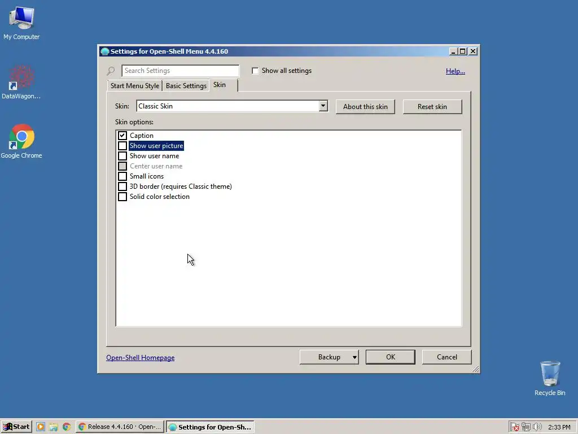The width and height of the screenshot is (578, 434).
Task: Click the resize grip in dialog corner
Action: [475, 368]
